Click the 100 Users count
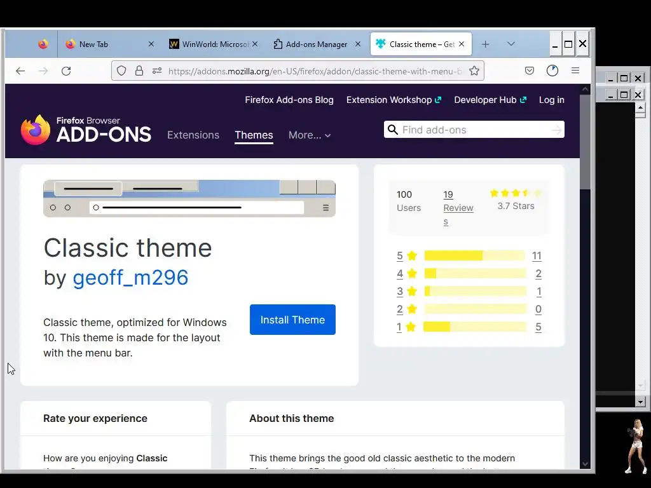The height and width of the screenshot is (488, 651). tap(409, 201)
